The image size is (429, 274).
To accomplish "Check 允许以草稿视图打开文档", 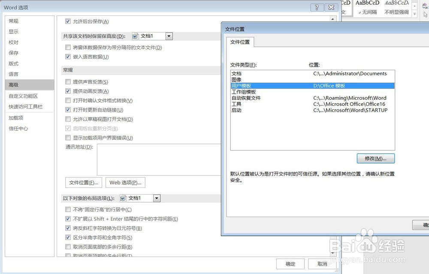I will tap(68, 119).
